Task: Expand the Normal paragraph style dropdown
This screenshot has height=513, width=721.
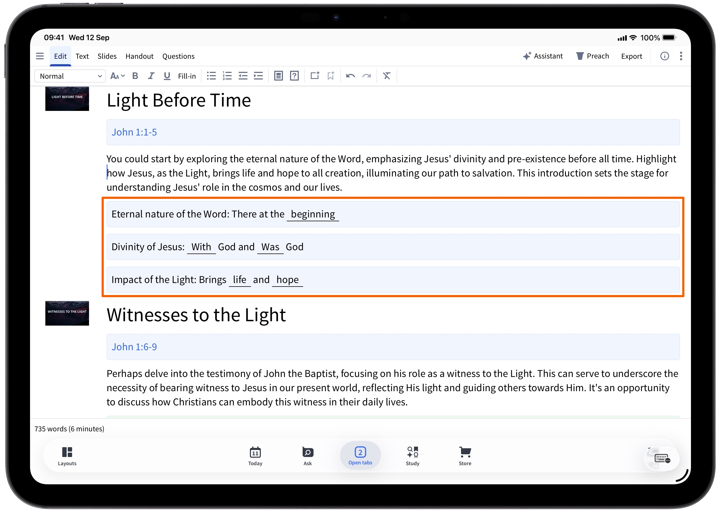Action: pyautogui.click(x=70, y=76)
